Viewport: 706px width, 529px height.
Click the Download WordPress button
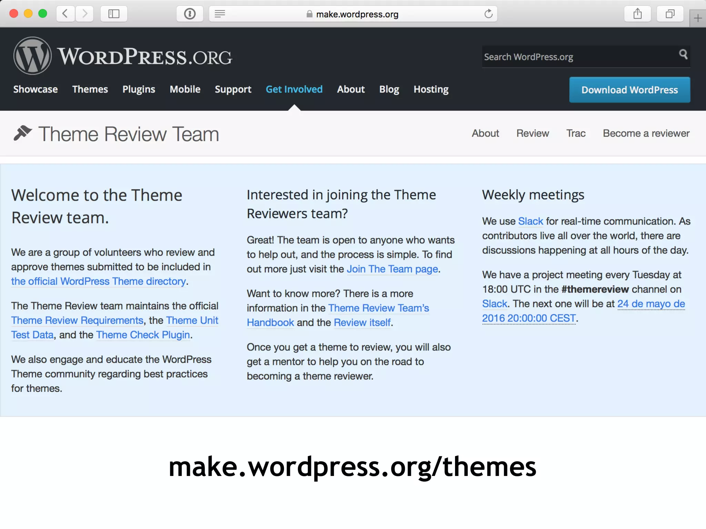[630, 90]
